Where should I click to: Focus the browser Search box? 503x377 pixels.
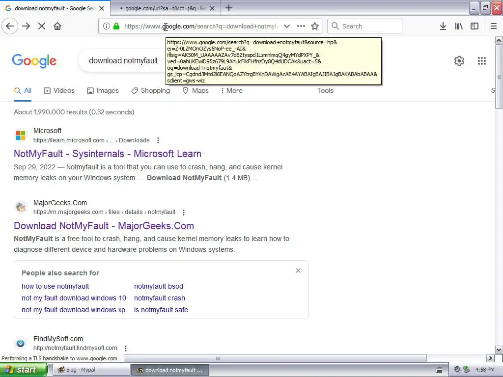pyautogui.click(x=364, y=26)
